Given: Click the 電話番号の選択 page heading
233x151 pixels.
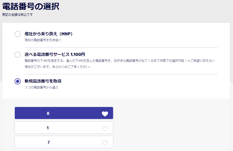Looking at the screenshot, I should [31, 6].
